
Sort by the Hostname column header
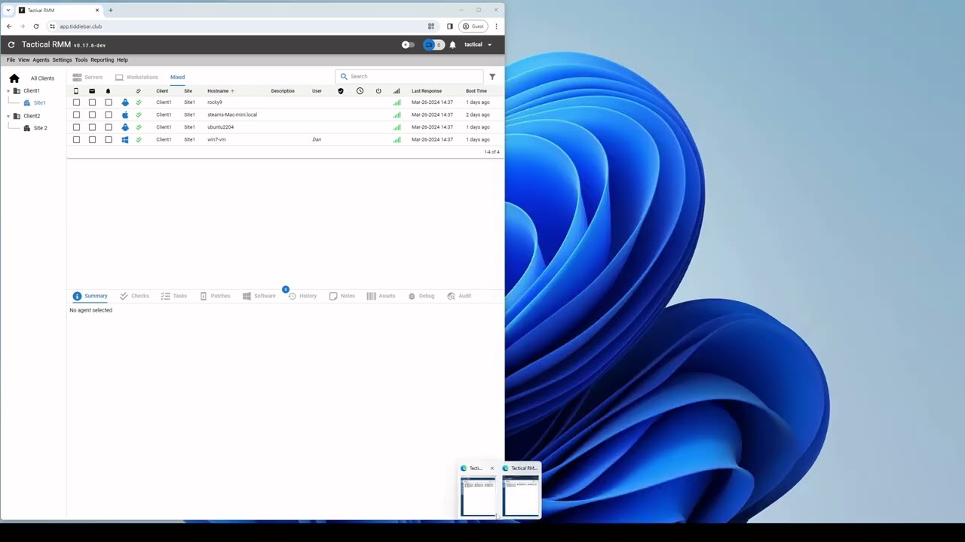(221, 91)
